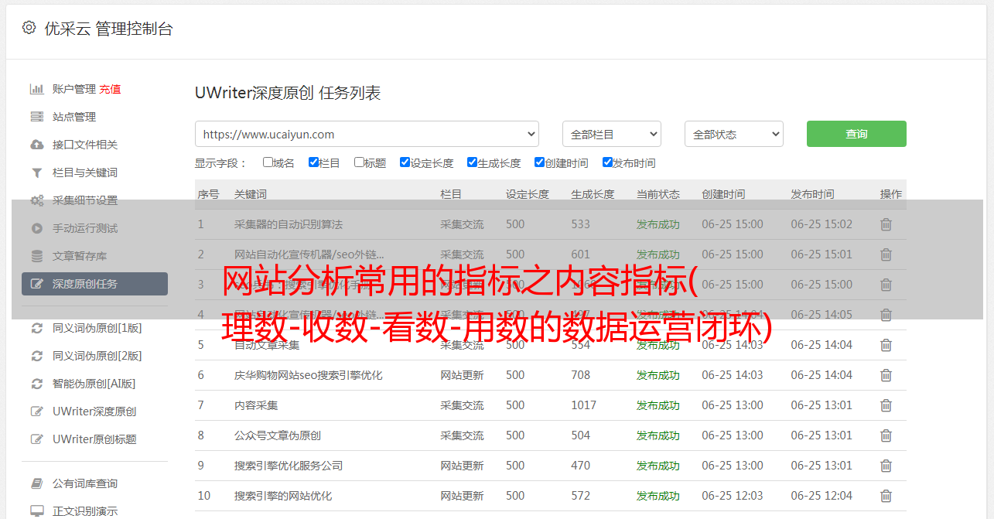Click the UWriter深度原创 edit icon
994x519 pixels.
pos(36,411)
